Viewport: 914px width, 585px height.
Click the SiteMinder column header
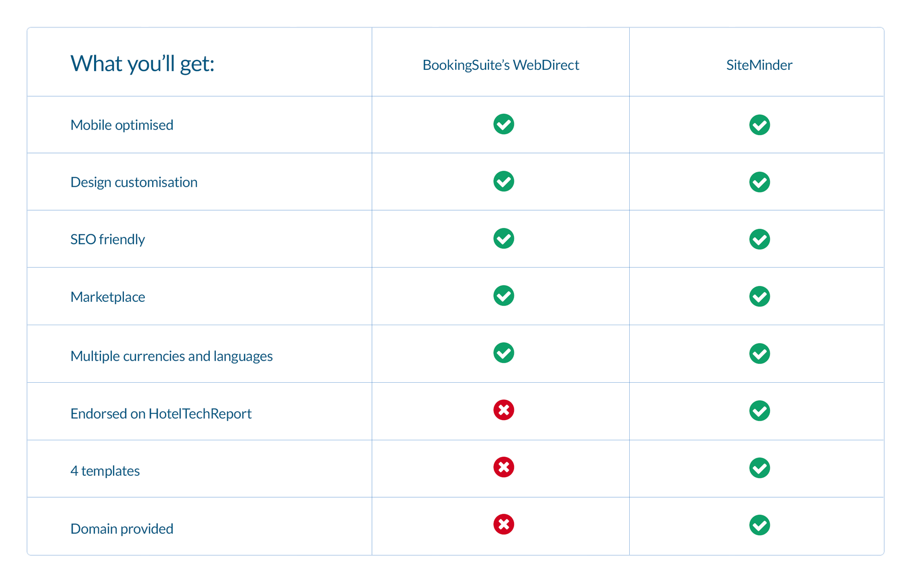coord(759,65)
